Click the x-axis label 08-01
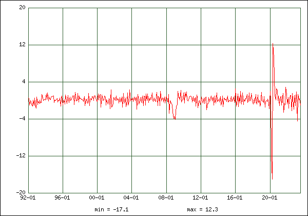 coord(166,197)
